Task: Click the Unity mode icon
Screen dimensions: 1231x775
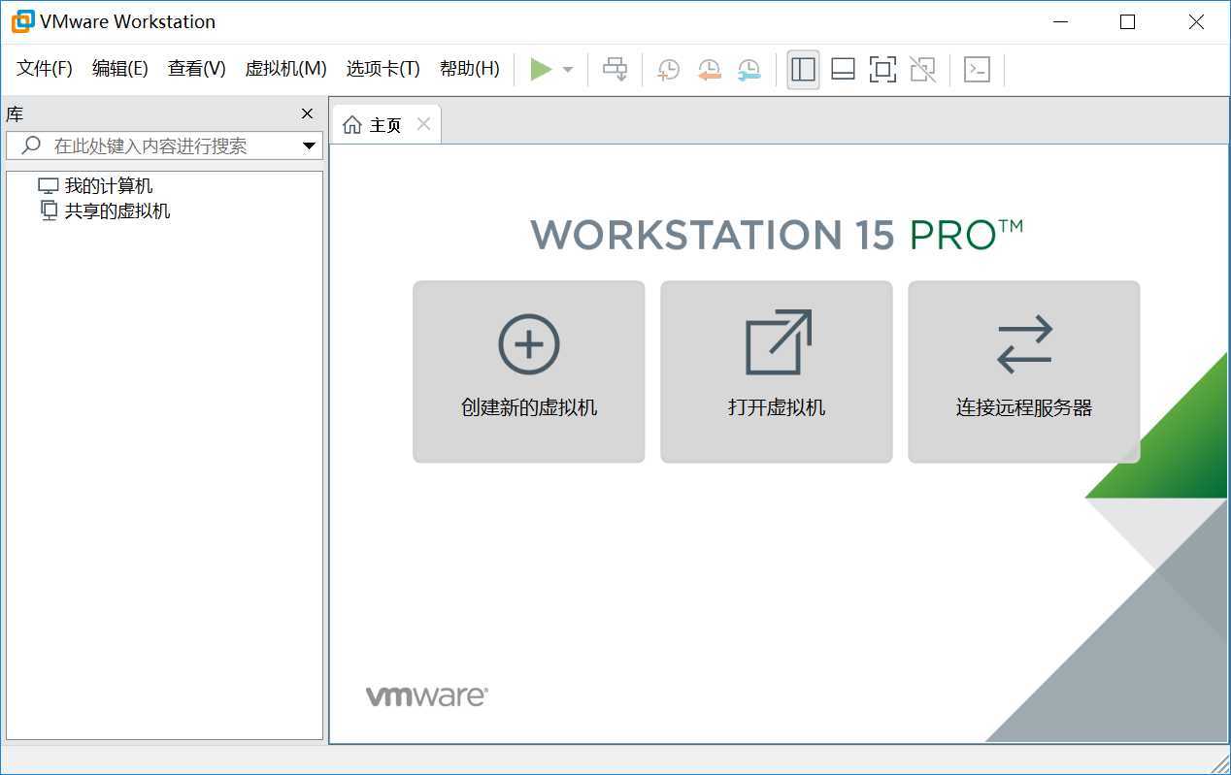Action: 922,69
